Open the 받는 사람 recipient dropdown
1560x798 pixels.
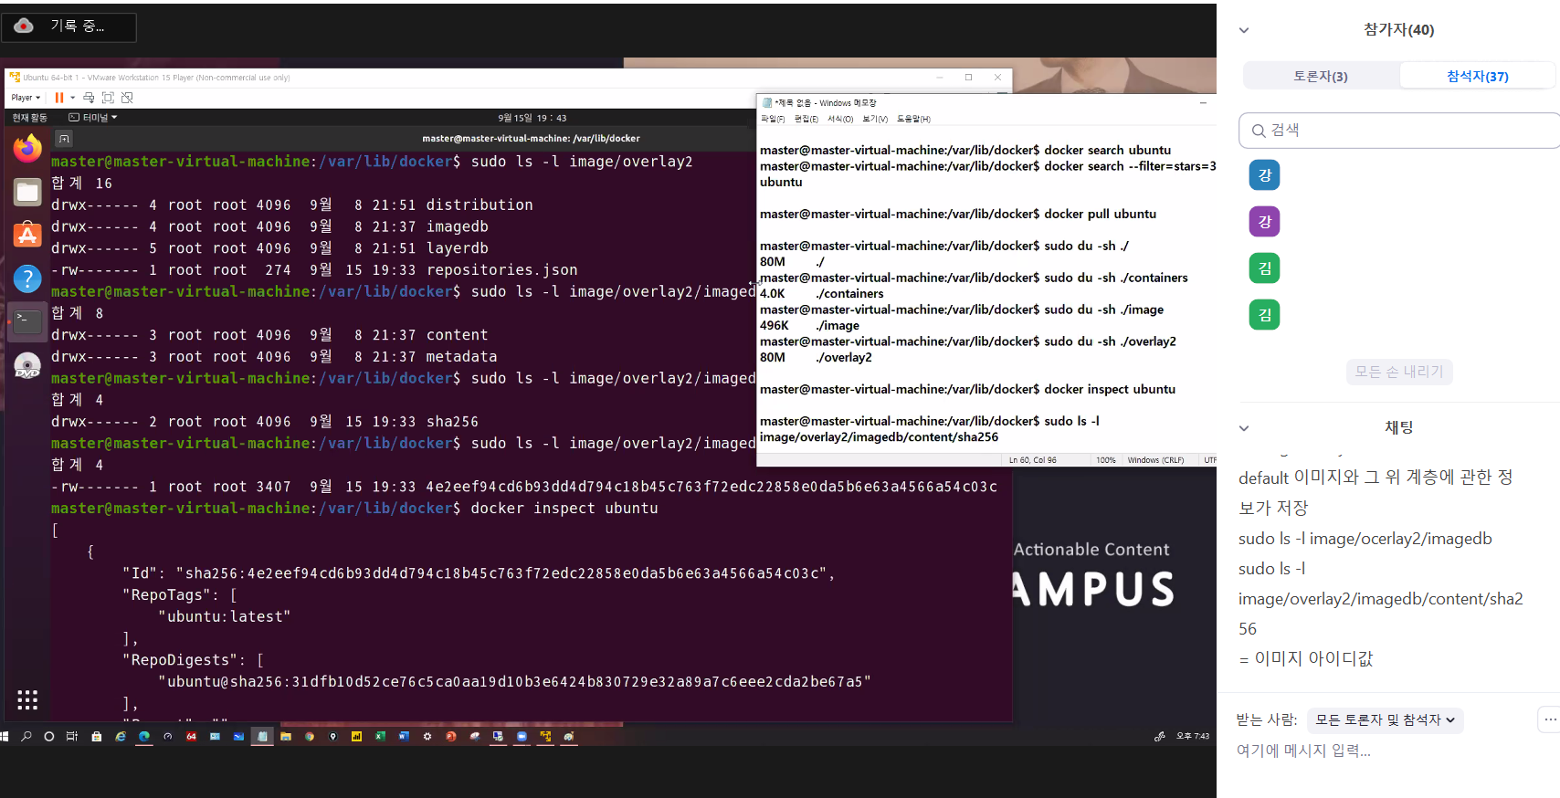pyautogui.click(x=1385, y=720)
